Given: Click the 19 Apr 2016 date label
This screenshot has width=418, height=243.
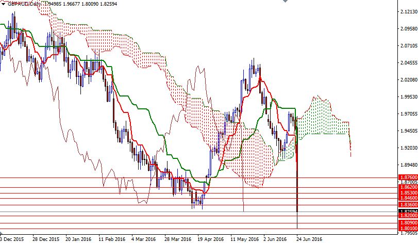Looking at the screenshot, I should [x=211, y=239].
